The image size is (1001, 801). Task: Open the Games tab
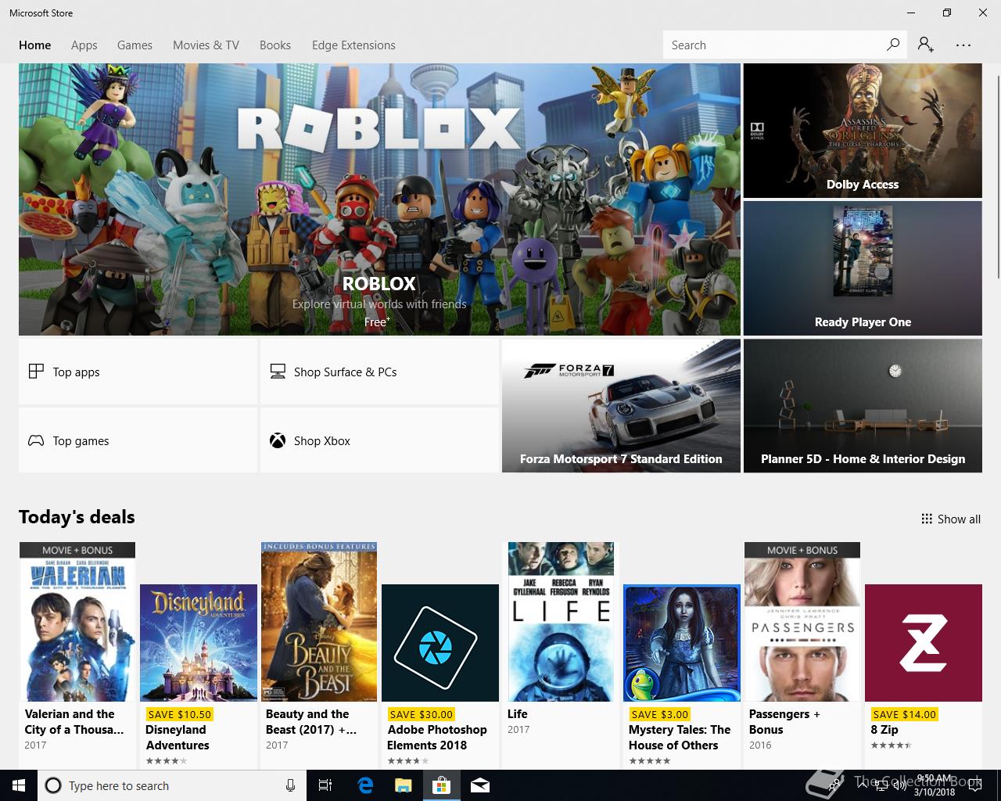[135, 45]
